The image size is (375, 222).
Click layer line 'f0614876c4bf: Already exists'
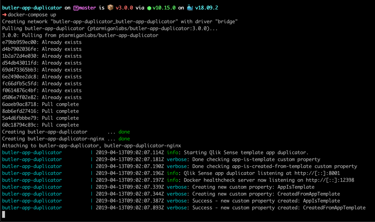point(42,91)
